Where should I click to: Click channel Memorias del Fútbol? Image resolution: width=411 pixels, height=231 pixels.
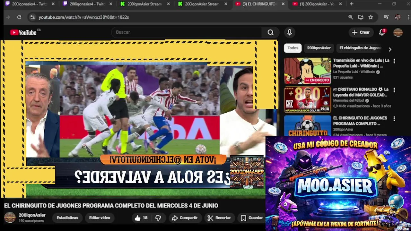[x=349, y=101]
